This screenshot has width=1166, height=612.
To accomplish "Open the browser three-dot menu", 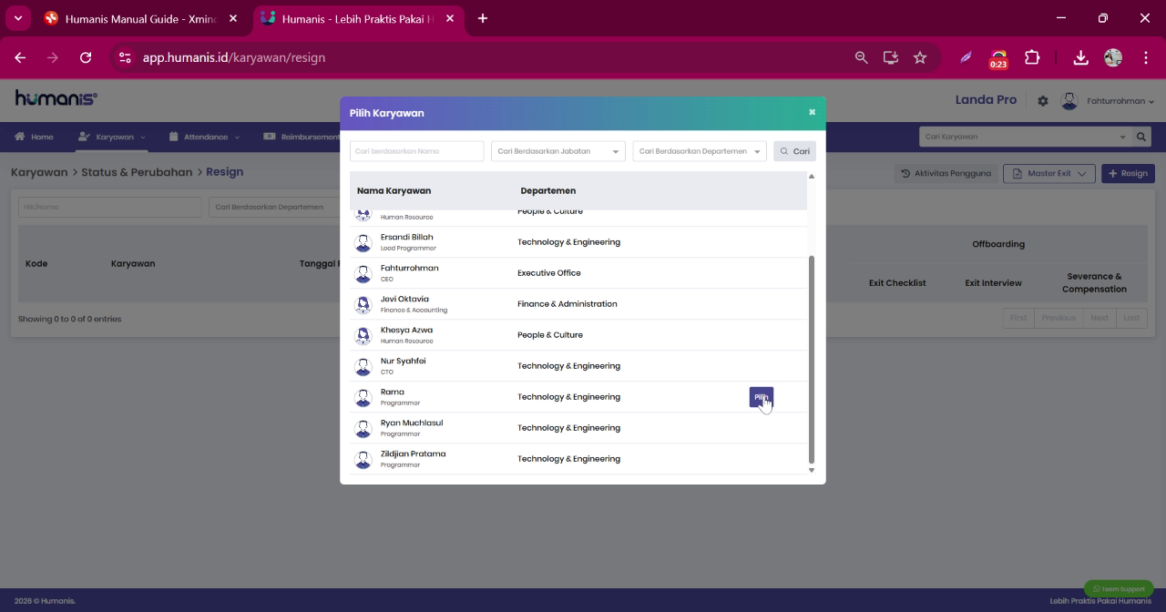I will tap(1146, 57).
